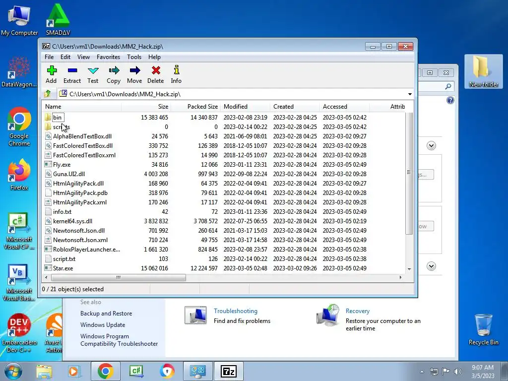Image resolution: width=508 pixels, height=381 pixels.
Task: Click scroll down arrow of file list
Action: coord(409,269)
